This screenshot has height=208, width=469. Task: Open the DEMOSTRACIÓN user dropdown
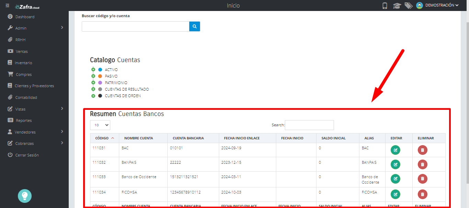point(442,5)
